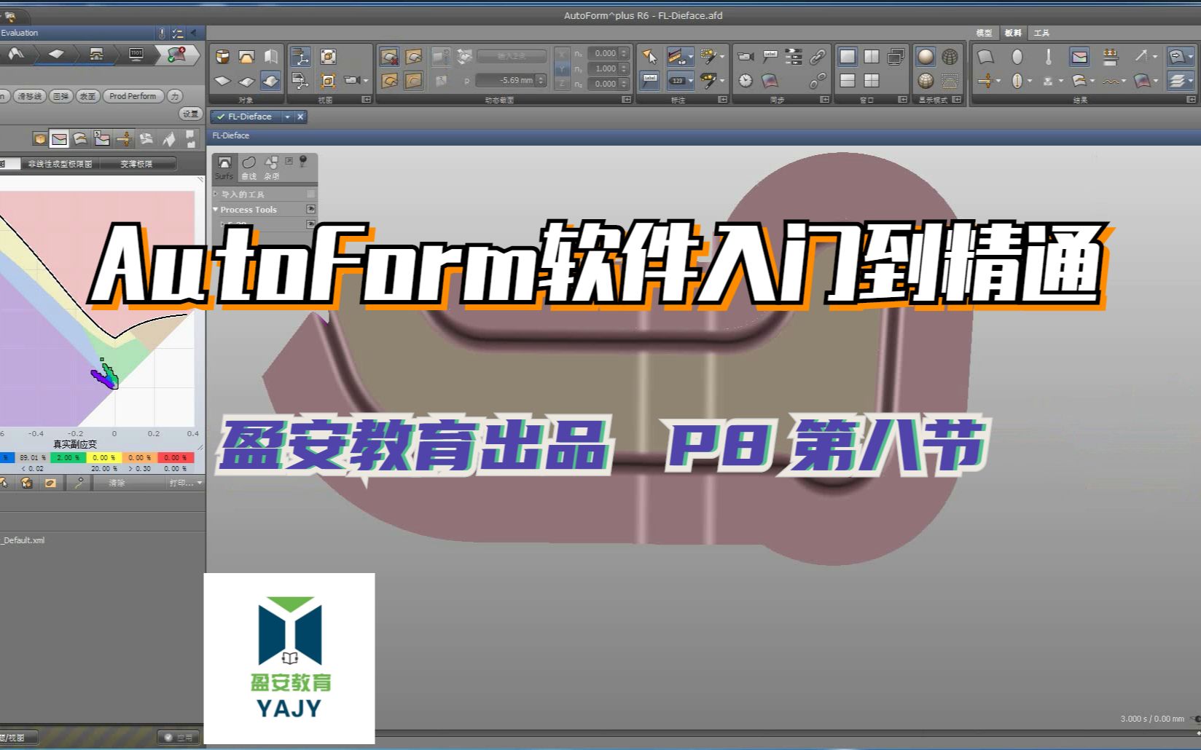Select wireframe globe display mode
The height and width of the screenshot is (750, 1201).
click(x=950, y=57)
